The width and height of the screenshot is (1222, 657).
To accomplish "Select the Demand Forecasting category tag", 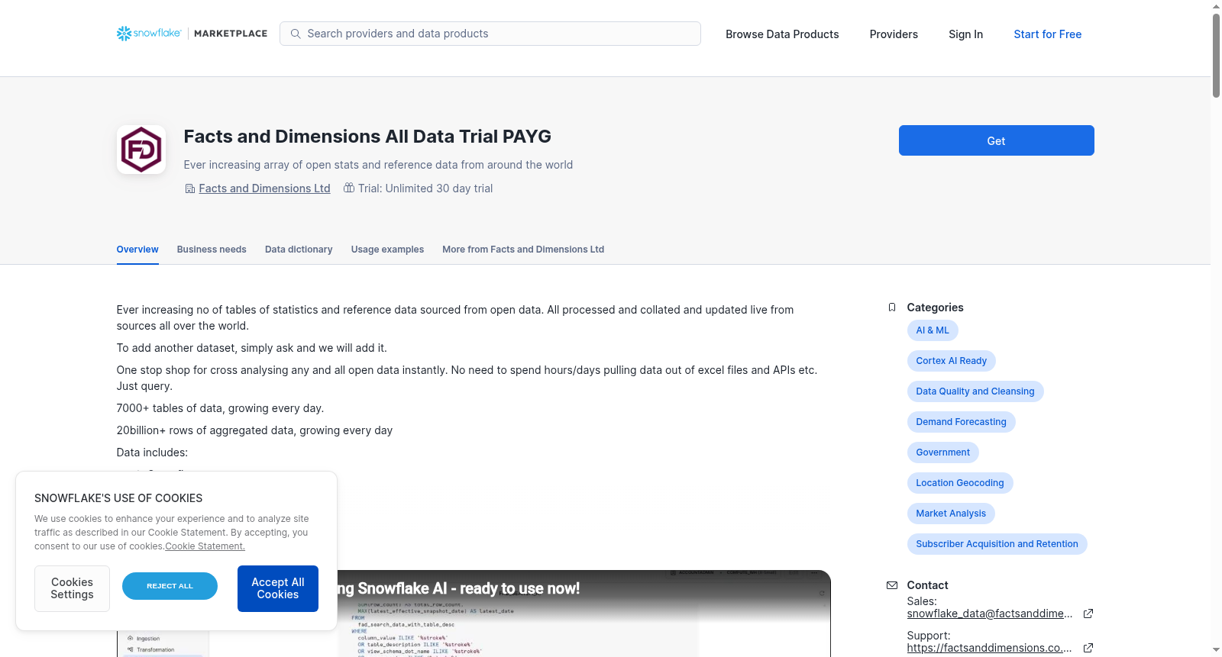I will (961, 422).
